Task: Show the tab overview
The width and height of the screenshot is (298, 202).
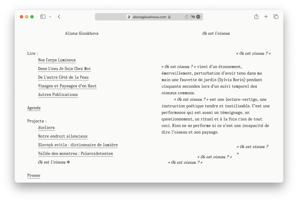Action: (x=276, y=17)
